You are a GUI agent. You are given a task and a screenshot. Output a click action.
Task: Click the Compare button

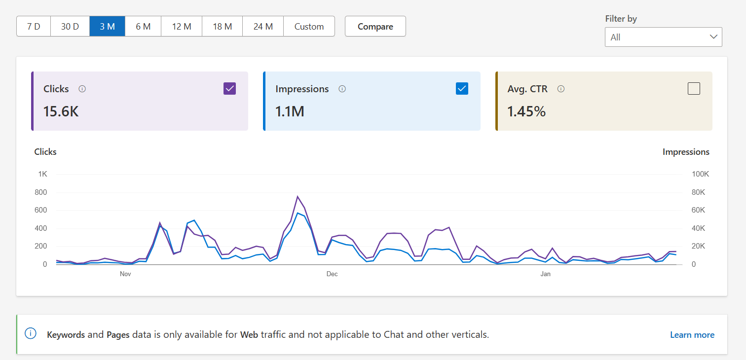coord(375,26)
